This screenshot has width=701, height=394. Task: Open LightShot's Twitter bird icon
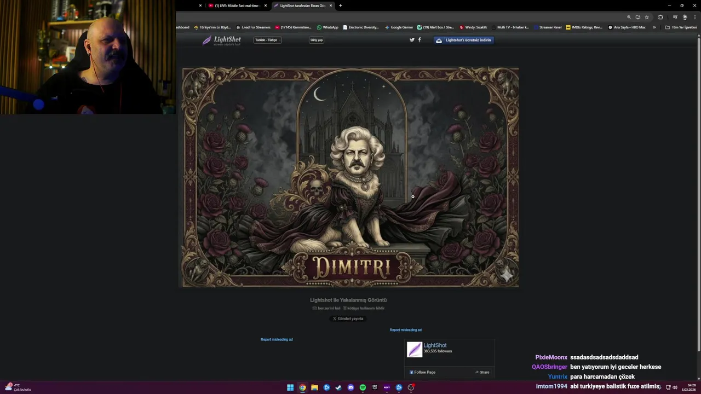coord(412,40)
